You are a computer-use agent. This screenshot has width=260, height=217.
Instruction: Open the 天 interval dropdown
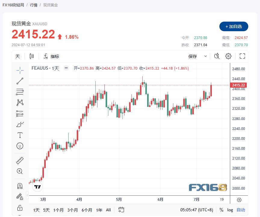pyautogui.click(x=17, y=56)
